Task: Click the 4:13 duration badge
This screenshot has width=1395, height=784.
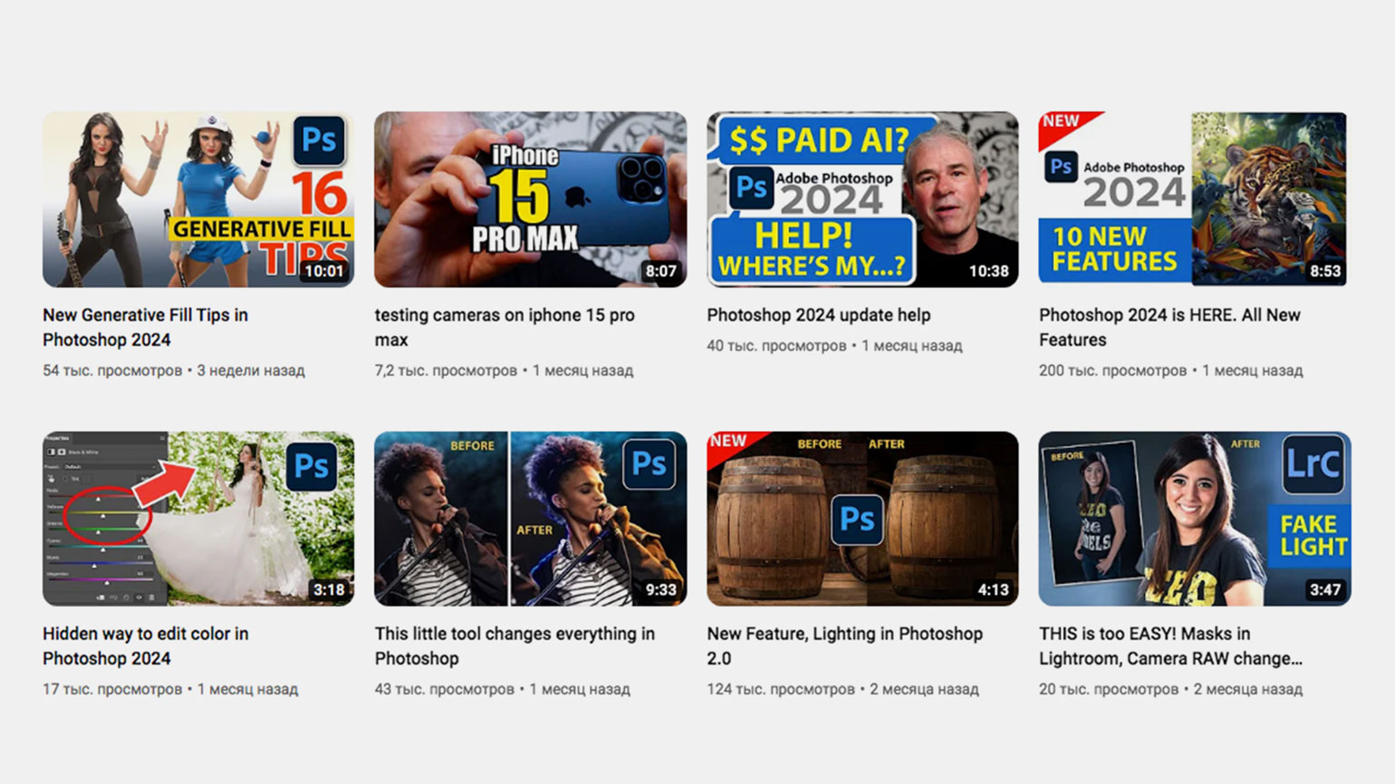Action: [x=993, y=589]
